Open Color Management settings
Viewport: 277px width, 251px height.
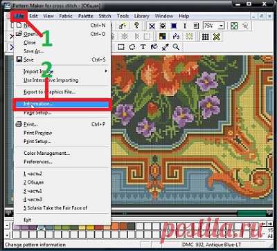(x=62, y=154)
